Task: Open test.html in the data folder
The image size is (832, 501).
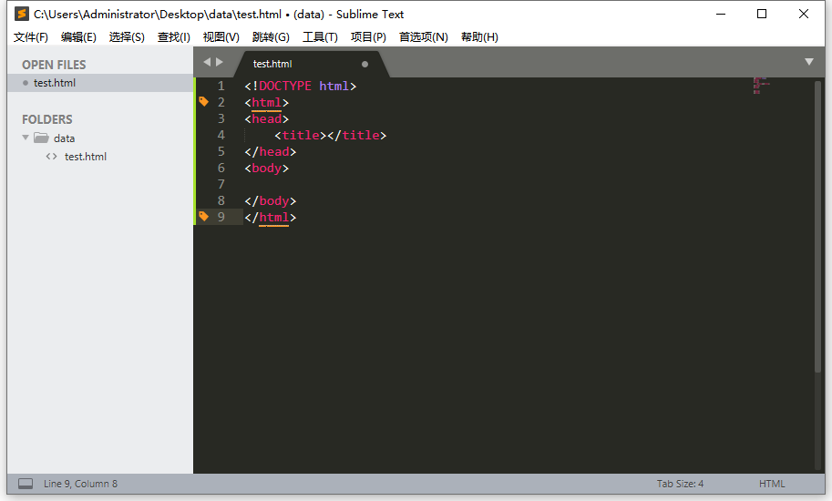Action: click(x=86, y=157)
